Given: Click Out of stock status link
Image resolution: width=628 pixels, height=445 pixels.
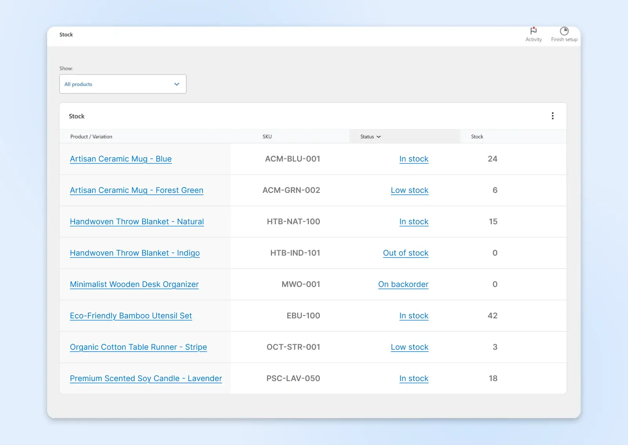Looking at the screenshot, I should pyautogui.click(x=405, y=253).
